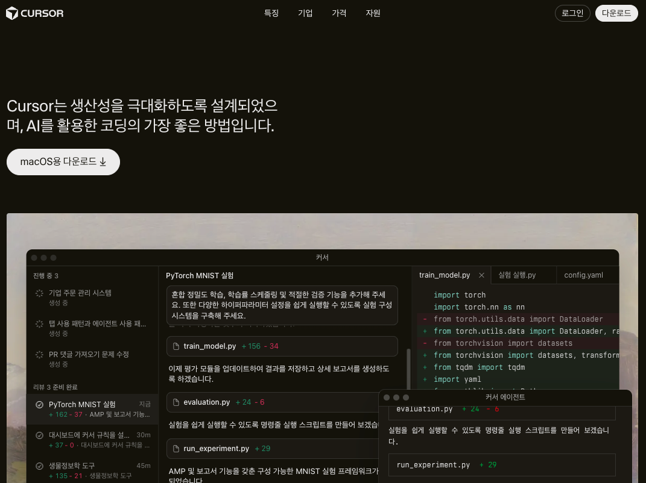646x483 pixels.
Task: Click the chat panel vertical scrollbar
Action: (x=409, y=369)
